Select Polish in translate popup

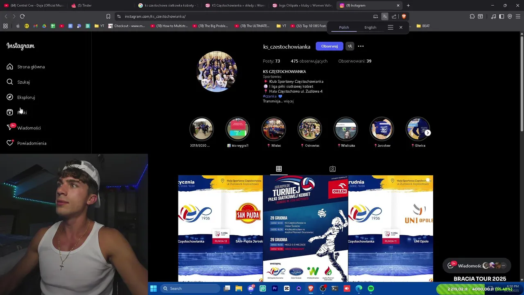click(x=344, y=27)
